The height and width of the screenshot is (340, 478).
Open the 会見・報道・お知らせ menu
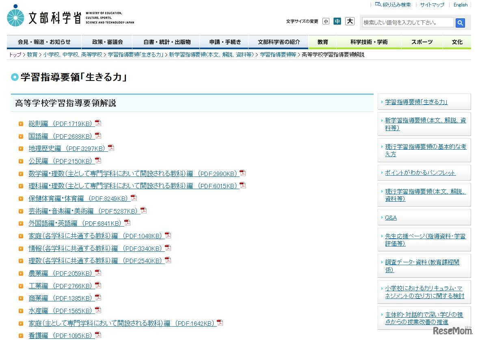(x=44, y=42)
